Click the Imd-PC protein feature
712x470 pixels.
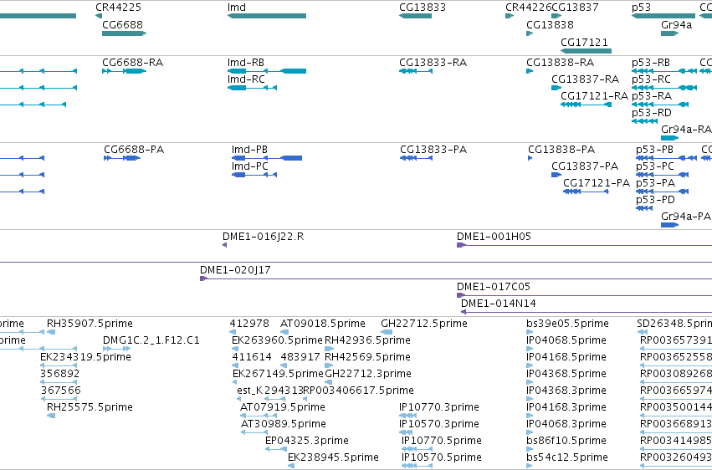pos(254,175)
